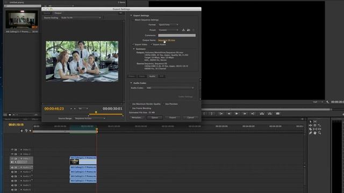Screen dimensions: 344x193
Task: Switch to the Output tab in Export Settings
Action: pyautogui.click(x=58, y=13)
